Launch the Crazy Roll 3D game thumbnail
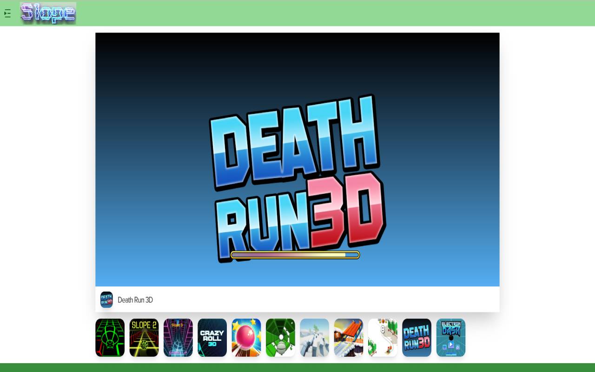595x372 pixels. (212, 338)
